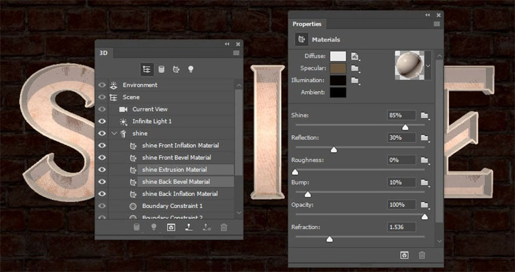This screenshot has width=515, height=272.
Task: Collapse the shine mesh group
Action: [114, 133]
